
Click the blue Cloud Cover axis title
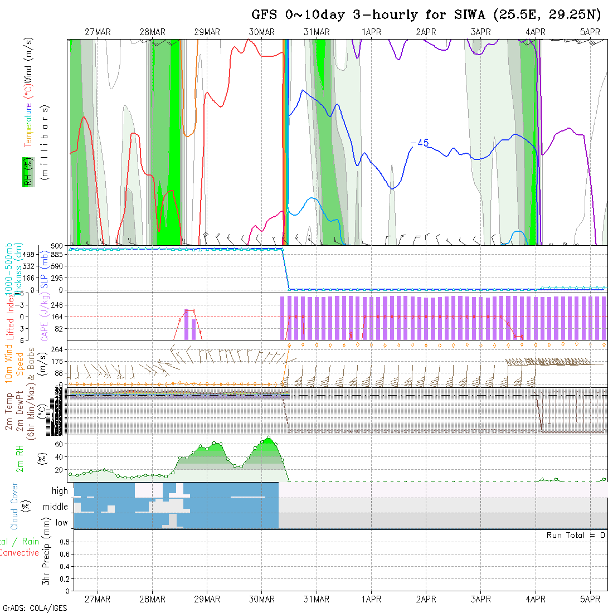[14, 506]
